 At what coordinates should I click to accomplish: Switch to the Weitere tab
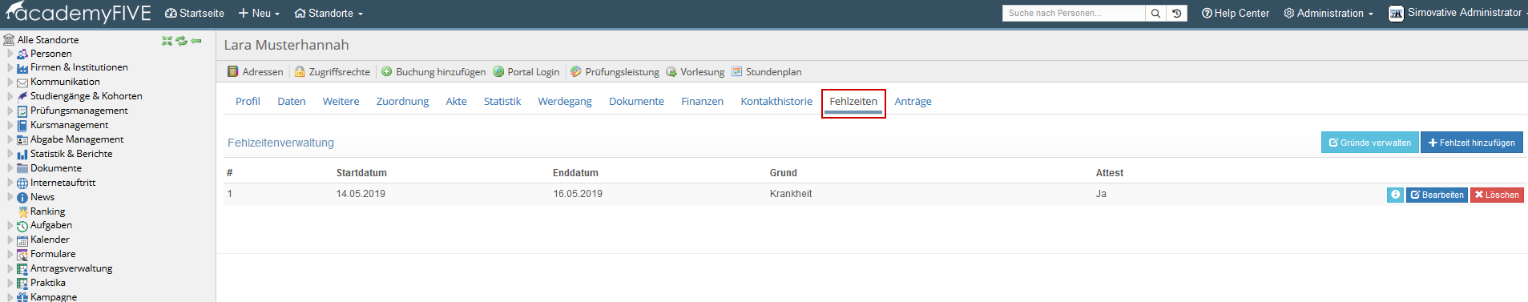[x=341, y=102]
